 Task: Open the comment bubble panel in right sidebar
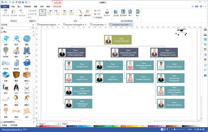[x=205, y=70]
